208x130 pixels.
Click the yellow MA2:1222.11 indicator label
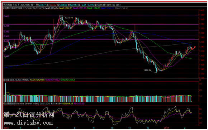pyautogui.click(x=66, y=8)
